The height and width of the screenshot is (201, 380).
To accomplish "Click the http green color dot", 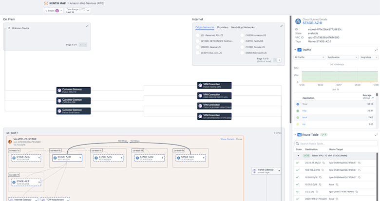I will click(x=298, y=111).
